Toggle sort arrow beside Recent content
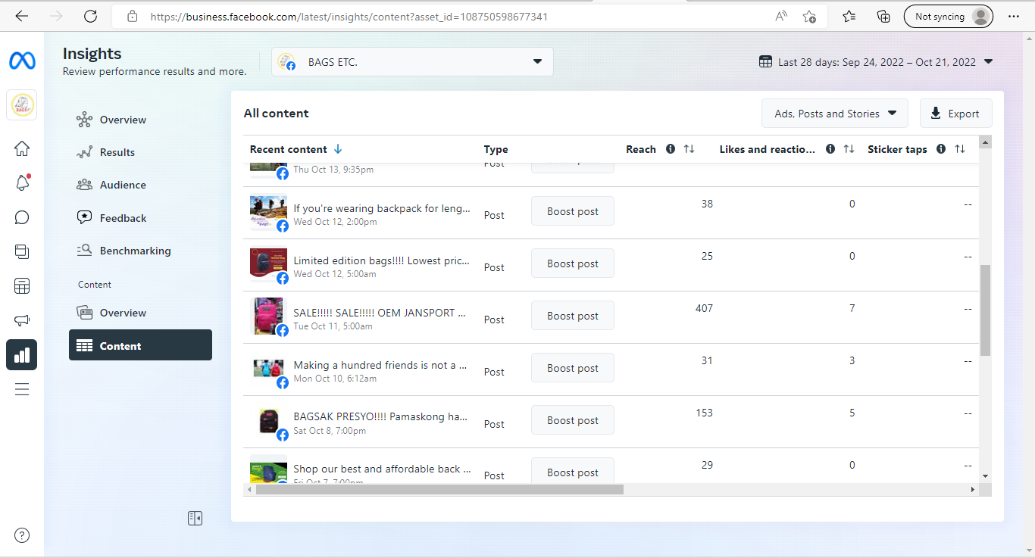The image size is (1035, 558). [x=338, y=149]
